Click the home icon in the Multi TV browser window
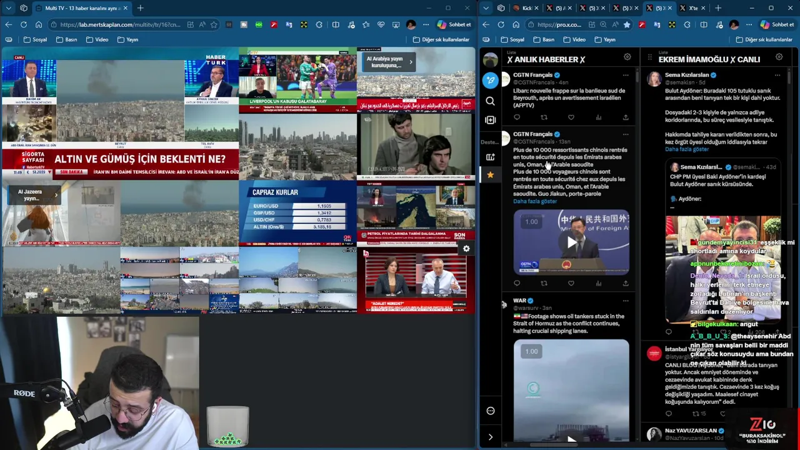The width and height of the screenshot is (800, 450). [39, 24]
